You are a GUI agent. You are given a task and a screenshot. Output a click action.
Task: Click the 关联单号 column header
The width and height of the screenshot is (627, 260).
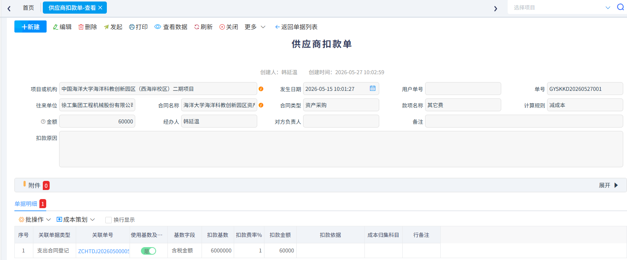[103, 235]
